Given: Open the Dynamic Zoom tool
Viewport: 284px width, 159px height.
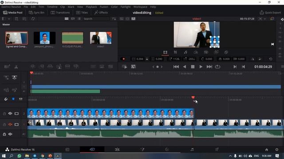Looking at the screenshot, I should [216, 52].
